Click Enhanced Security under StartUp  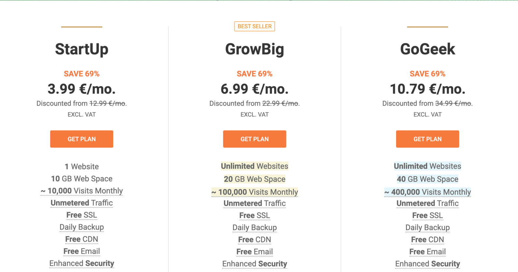click(81, 263)
